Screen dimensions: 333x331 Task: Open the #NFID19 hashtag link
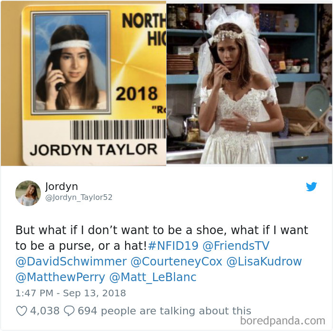point(173,246)
